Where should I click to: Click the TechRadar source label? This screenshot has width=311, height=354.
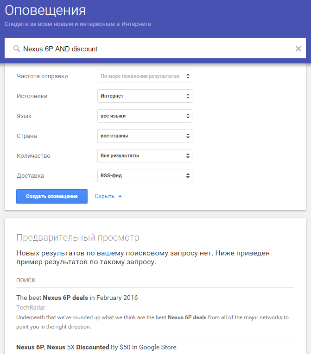[31, 307]
